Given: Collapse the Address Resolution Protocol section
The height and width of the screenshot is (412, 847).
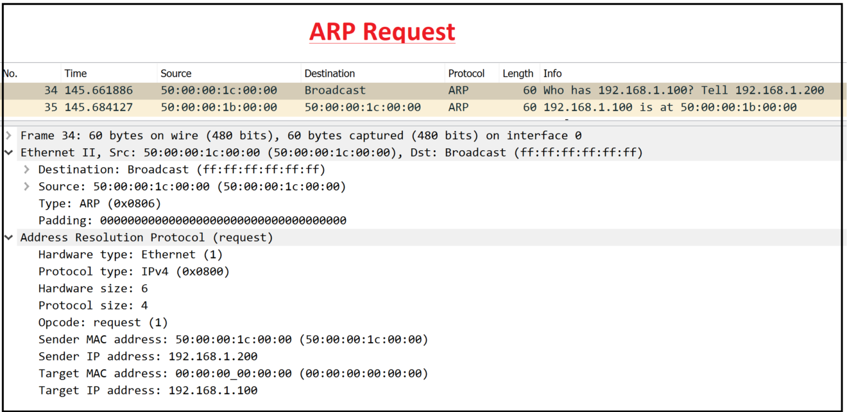Looking at the screenshot, I should coord(9,237).
